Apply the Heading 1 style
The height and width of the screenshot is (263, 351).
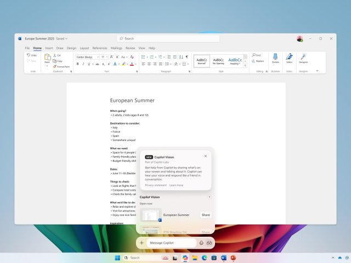[235, 61]
